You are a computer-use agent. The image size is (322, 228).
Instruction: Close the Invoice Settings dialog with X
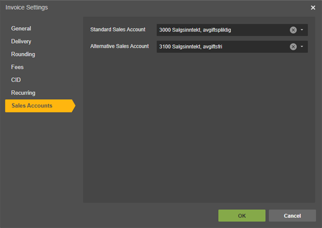[313, 7]
